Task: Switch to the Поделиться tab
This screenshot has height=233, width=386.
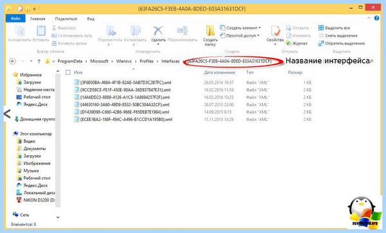Action: 66,19
